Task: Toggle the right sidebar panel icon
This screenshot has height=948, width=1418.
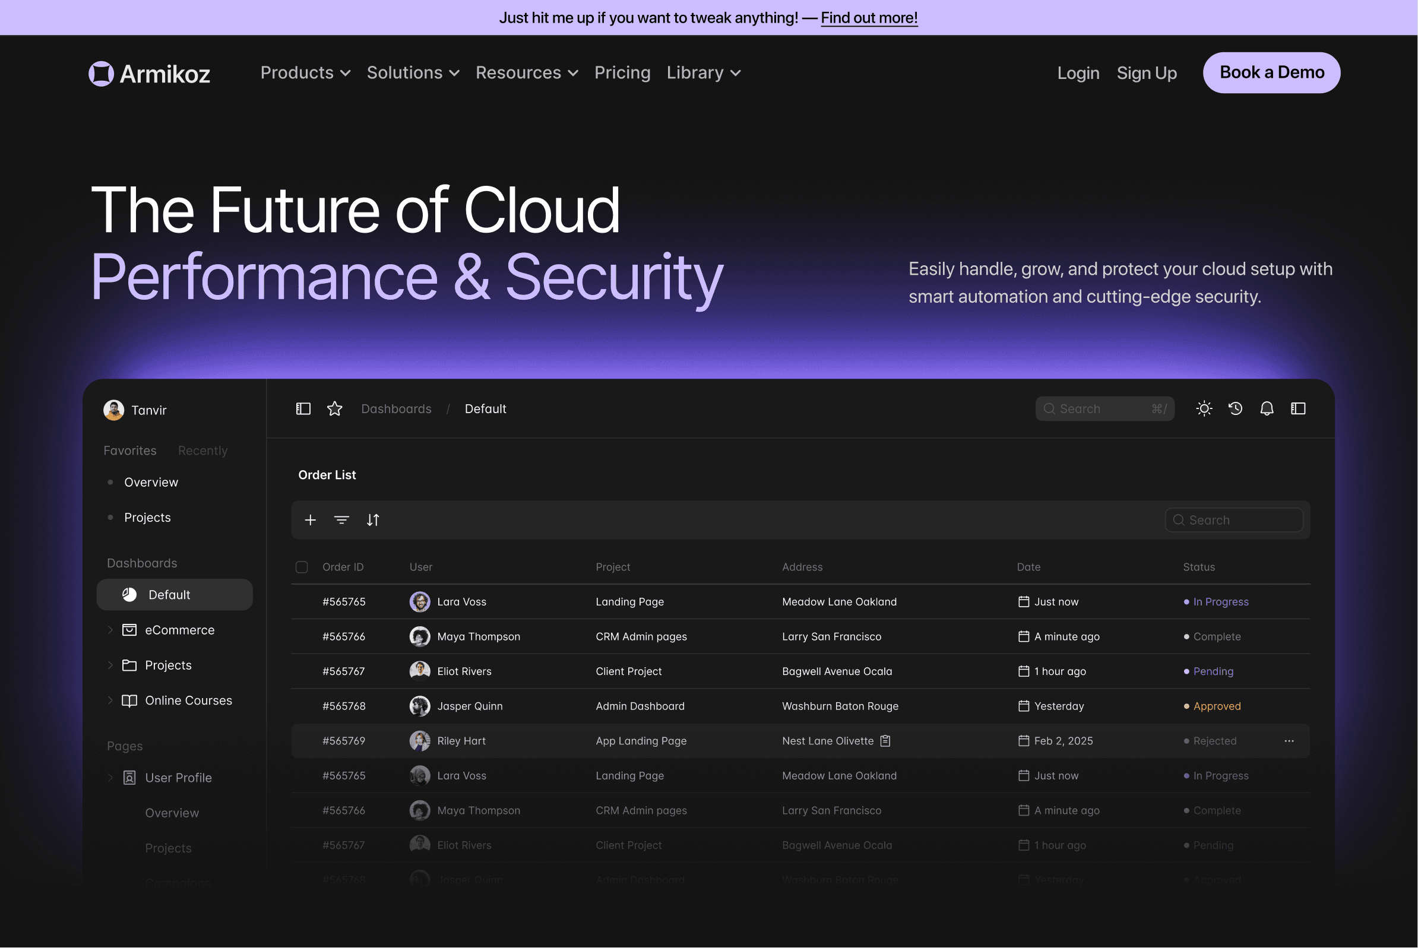Action: 1298,409
